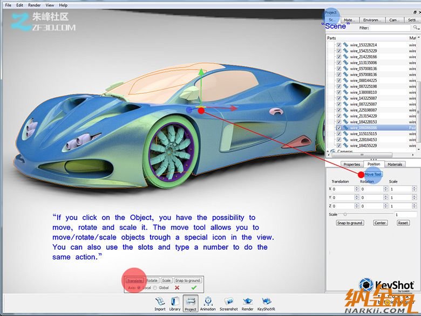Uncheck visibility of wire_153228214
The height and width of the screenshot is (316, 421).
pos(339,45)
